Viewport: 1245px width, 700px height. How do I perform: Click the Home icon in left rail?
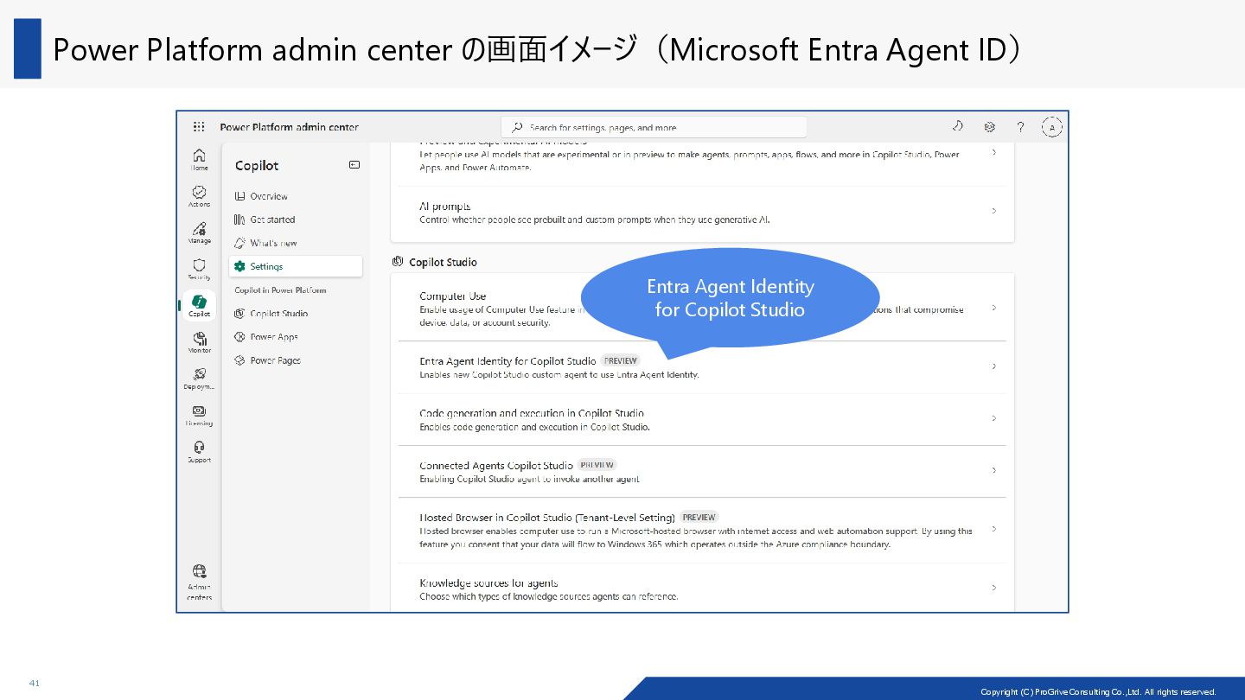click(x=199, y=159)
